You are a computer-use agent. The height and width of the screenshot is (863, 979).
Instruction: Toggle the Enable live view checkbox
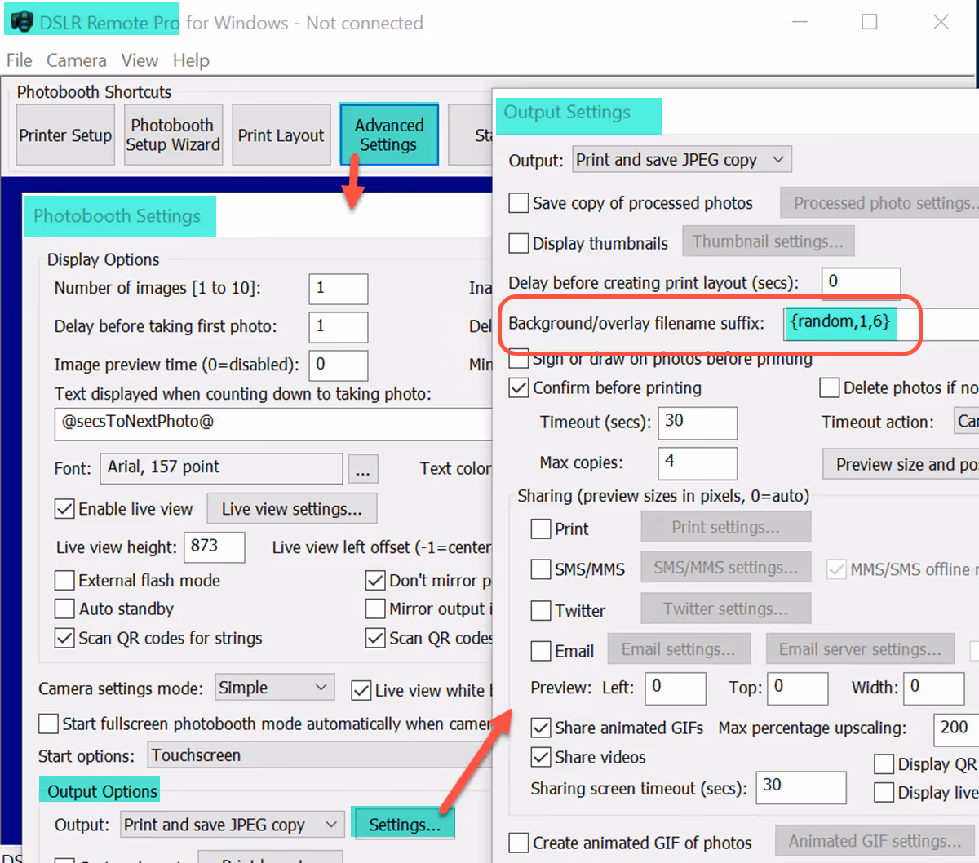click(x=64, y=509)
